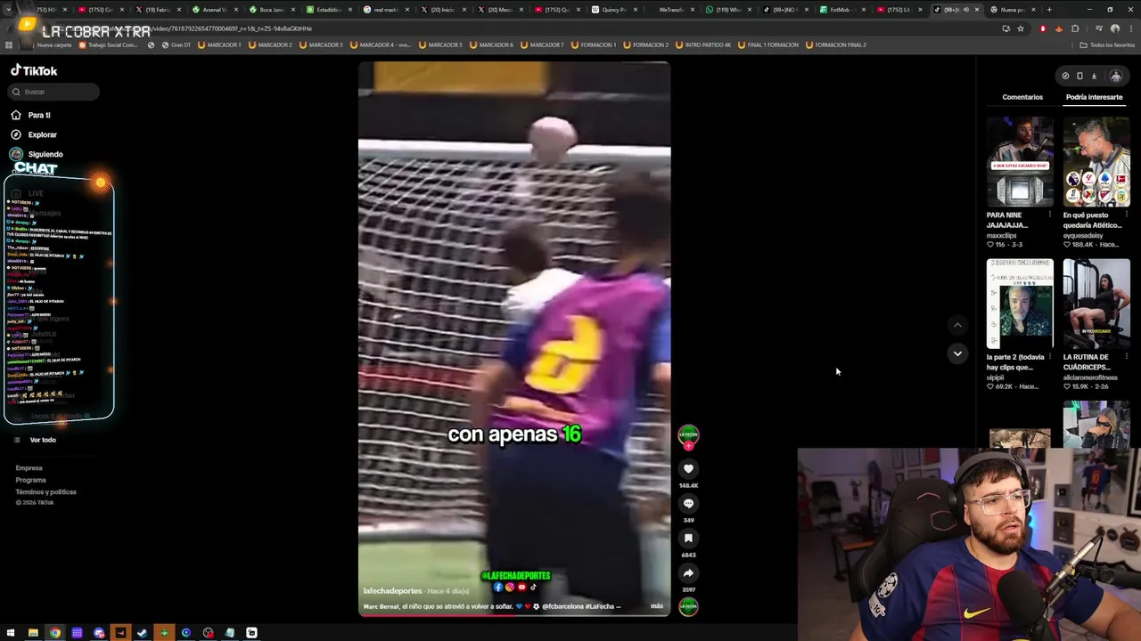Viewport: 1141px width, 641px height.
Task: Open Términos y políticas footer link
Action: [x=45, y=491]
